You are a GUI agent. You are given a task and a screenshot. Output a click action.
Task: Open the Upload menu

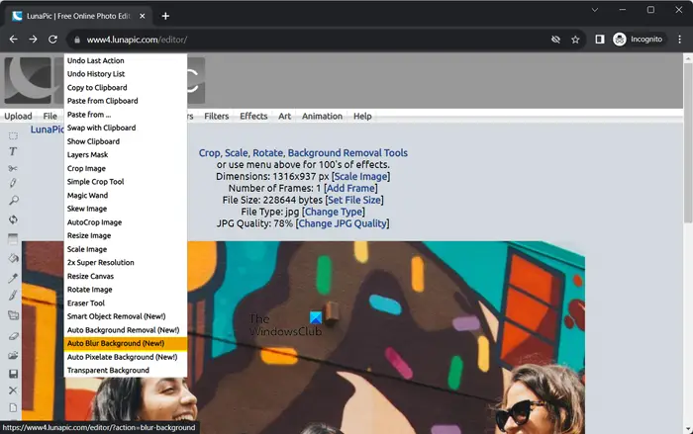click(x=18, y=116)
